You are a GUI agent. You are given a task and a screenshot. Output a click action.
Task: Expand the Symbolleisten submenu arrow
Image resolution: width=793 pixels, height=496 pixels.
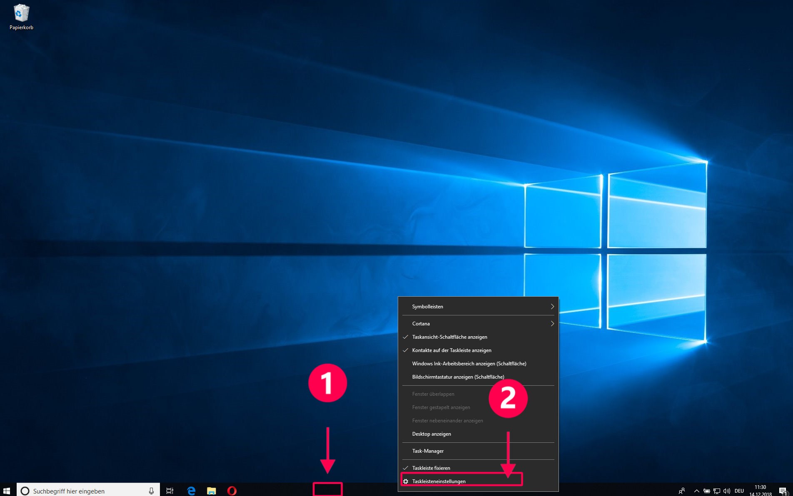point(552,307)
